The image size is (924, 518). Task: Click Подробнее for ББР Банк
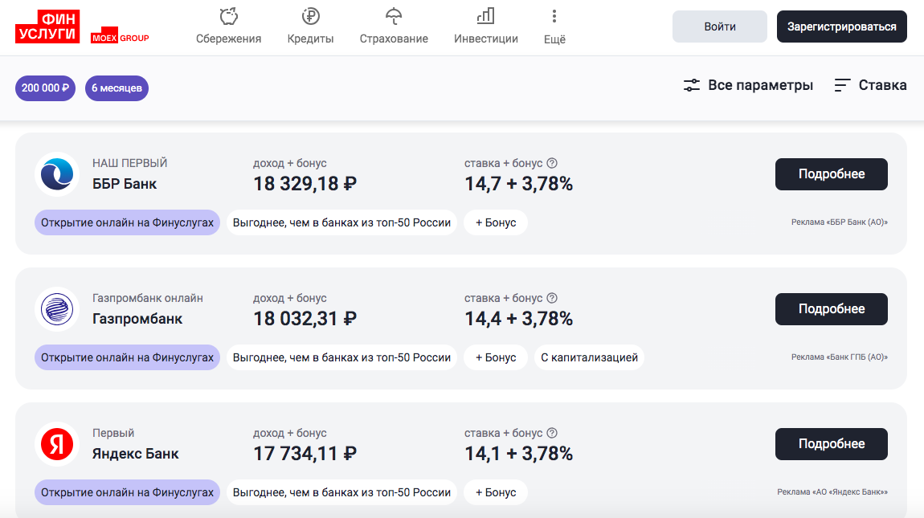click(x=831, y=174)
